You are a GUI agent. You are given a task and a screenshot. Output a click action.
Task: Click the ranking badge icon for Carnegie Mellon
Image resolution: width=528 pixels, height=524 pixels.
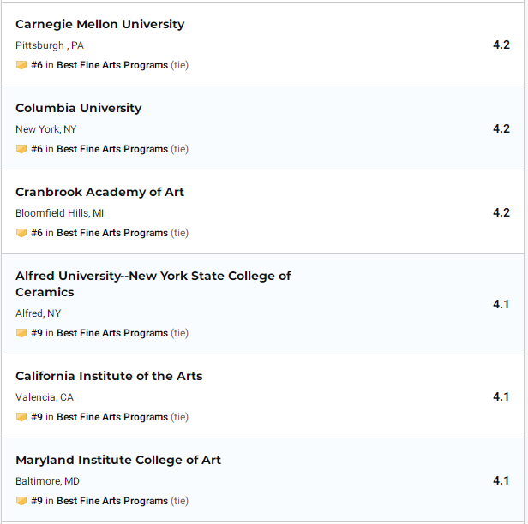pyautogui.click(x=21, y=65)
